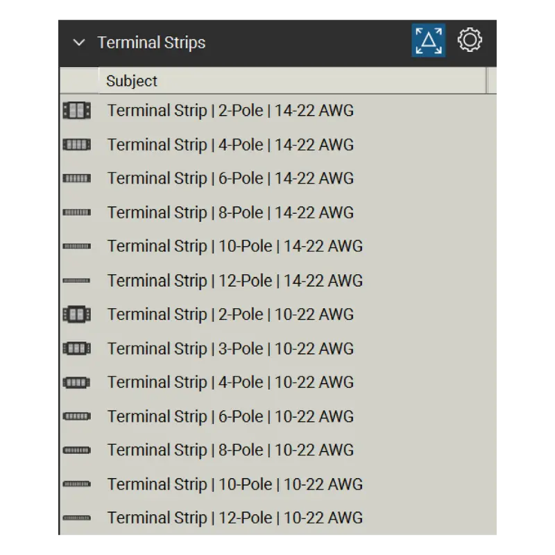Collapse the Terminal Strips panel chevron

(79, 43)
